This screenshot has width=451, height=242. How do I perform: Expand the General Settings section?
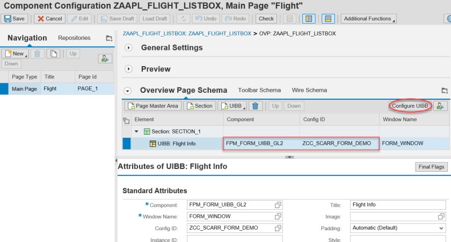pos(128,48)
